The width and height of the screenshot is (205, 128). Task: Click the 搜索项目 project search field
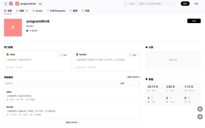[60, 83]
